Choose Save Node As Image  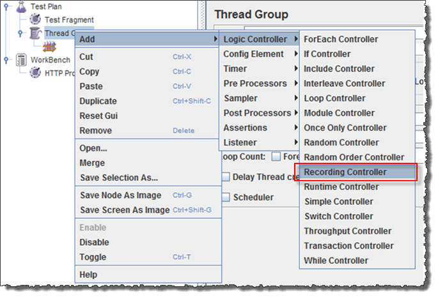(120, 195)
